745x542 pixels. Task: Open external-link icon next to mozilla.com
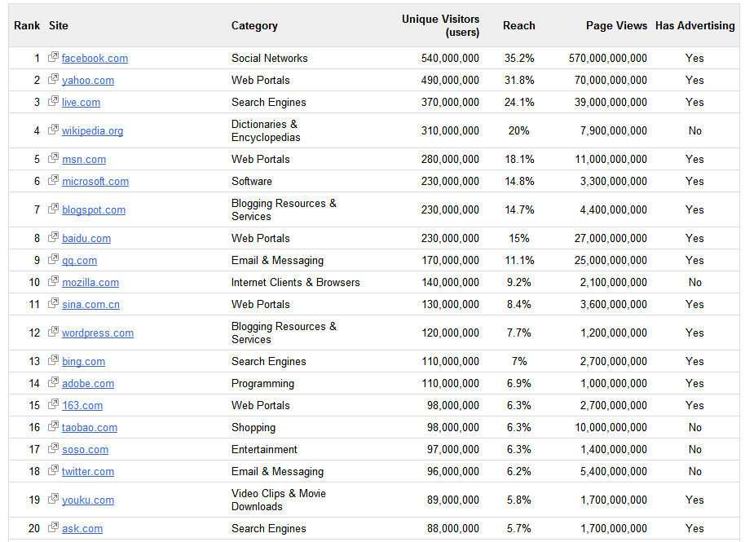point(53,281)
